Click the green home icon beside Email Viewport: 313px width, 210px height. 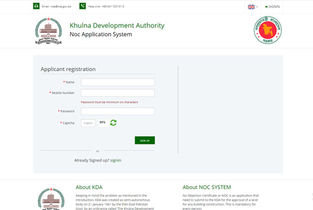click(x=37, y=6)
